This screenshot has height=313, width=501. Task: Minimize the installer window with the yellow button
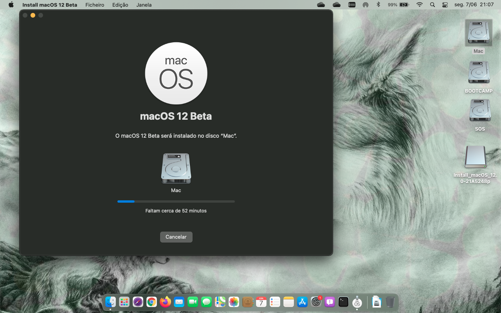click(33, 15)
